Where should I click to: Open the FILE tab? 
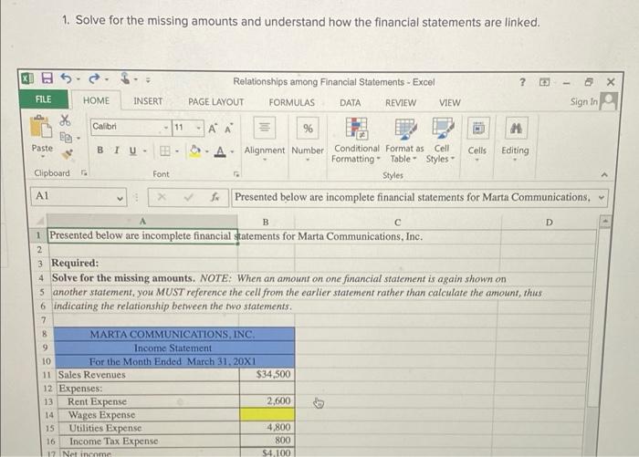pyautogui.click(x=44, y=99)
